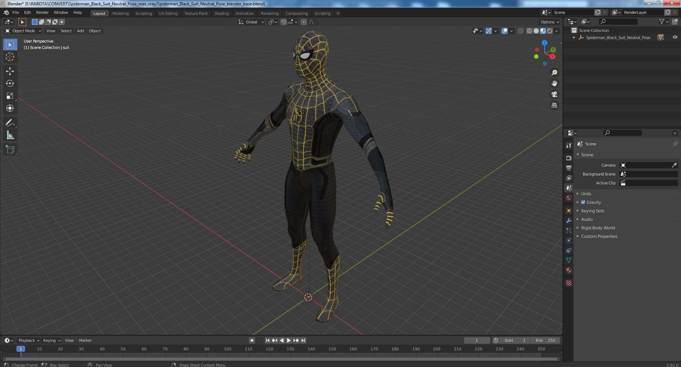Activate the Scale tool
Image resolution: width=681 pixels, height=367 pixels.
click(x=10, y=96)
